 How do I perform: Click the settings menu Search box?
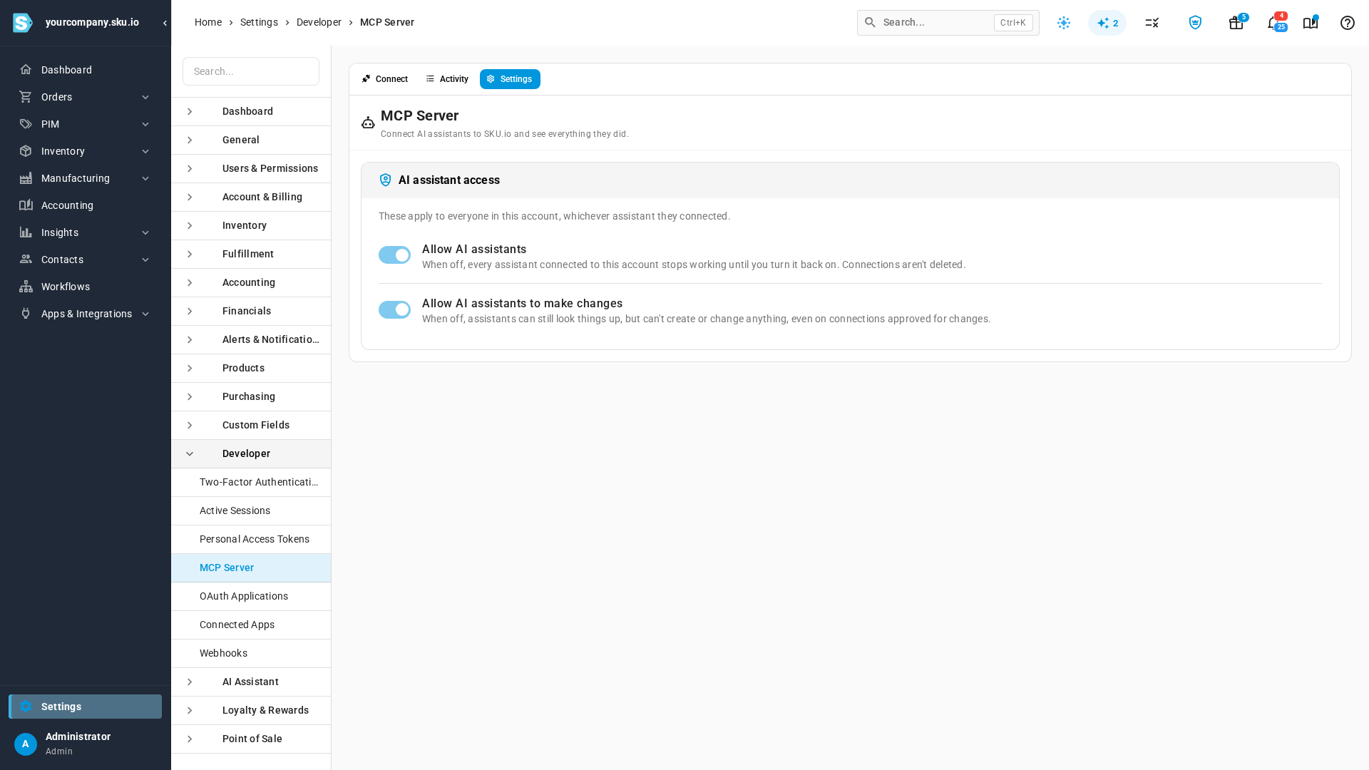[x=251, y=71]
